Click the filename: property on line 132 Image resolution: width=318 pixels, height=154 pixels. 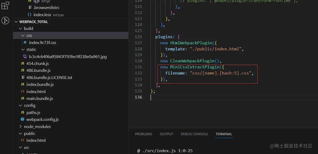click(176, 73)
